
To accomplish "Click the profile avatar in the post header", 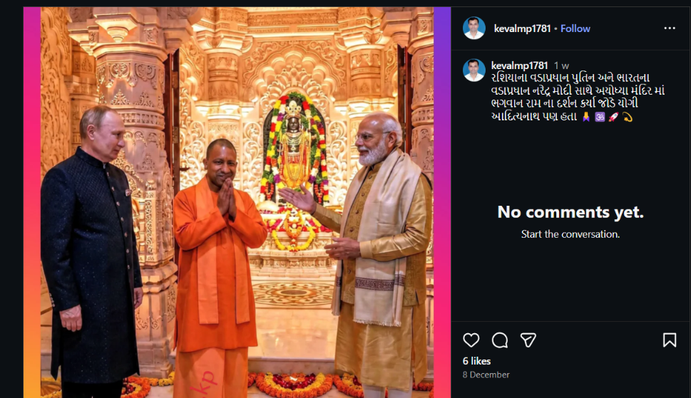I will (474, 28).
